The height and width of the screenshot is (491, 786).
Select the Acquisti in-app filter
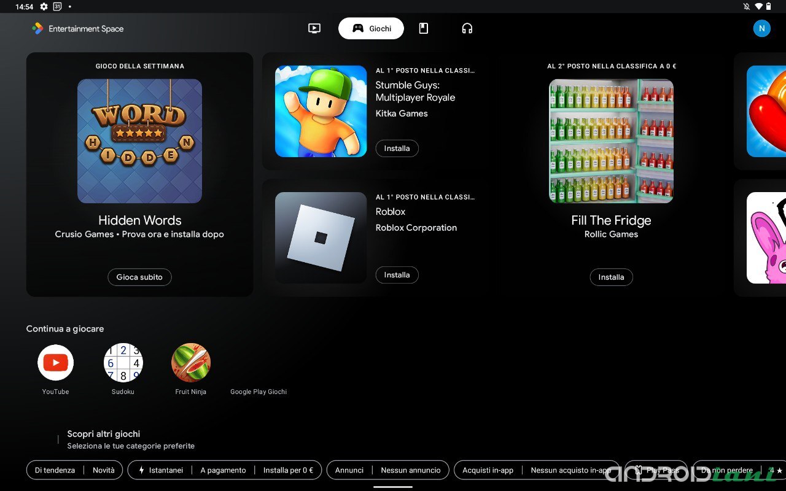[x=488, y=470]
